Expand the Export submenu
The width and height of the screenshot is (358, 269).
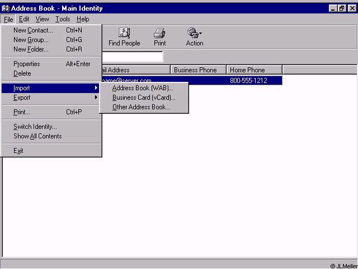[x=22, y=98]
